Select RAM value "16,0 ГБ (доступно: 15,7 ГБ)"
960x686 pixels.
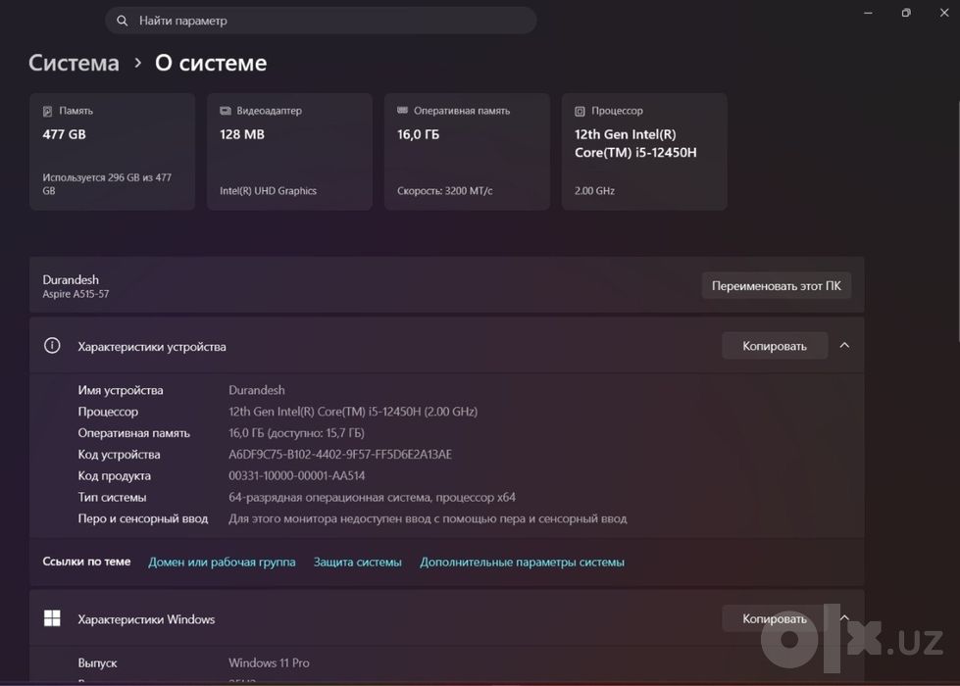tap(296, 432)
